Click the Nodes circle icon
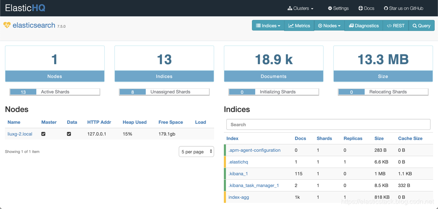The image size is (438, 209). coord(320,26)
